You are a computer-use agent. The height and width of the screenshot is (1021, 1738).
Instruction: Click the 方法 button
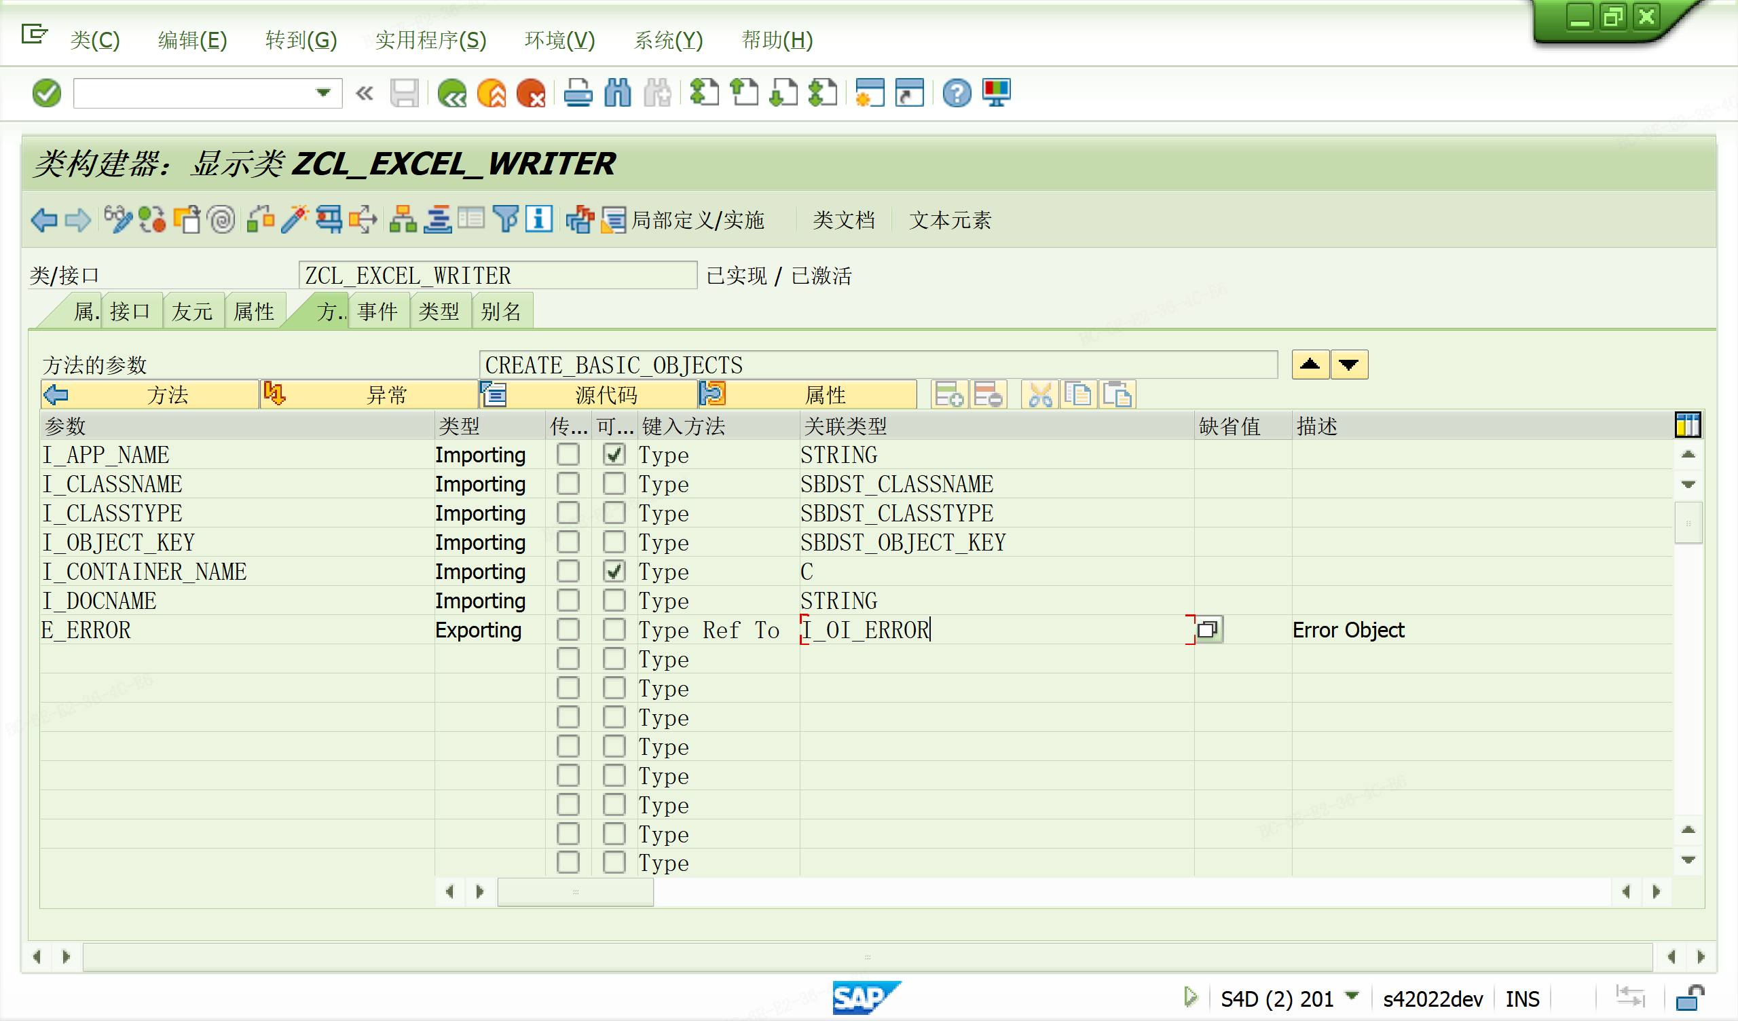149,395
